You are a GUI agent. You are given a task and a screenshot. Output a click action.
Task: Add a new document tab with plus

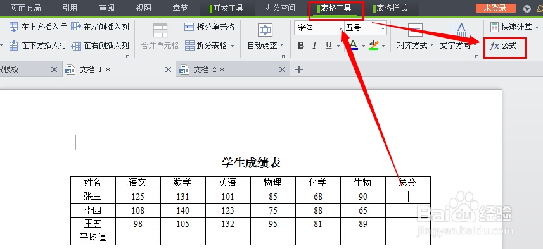point(299,70)
